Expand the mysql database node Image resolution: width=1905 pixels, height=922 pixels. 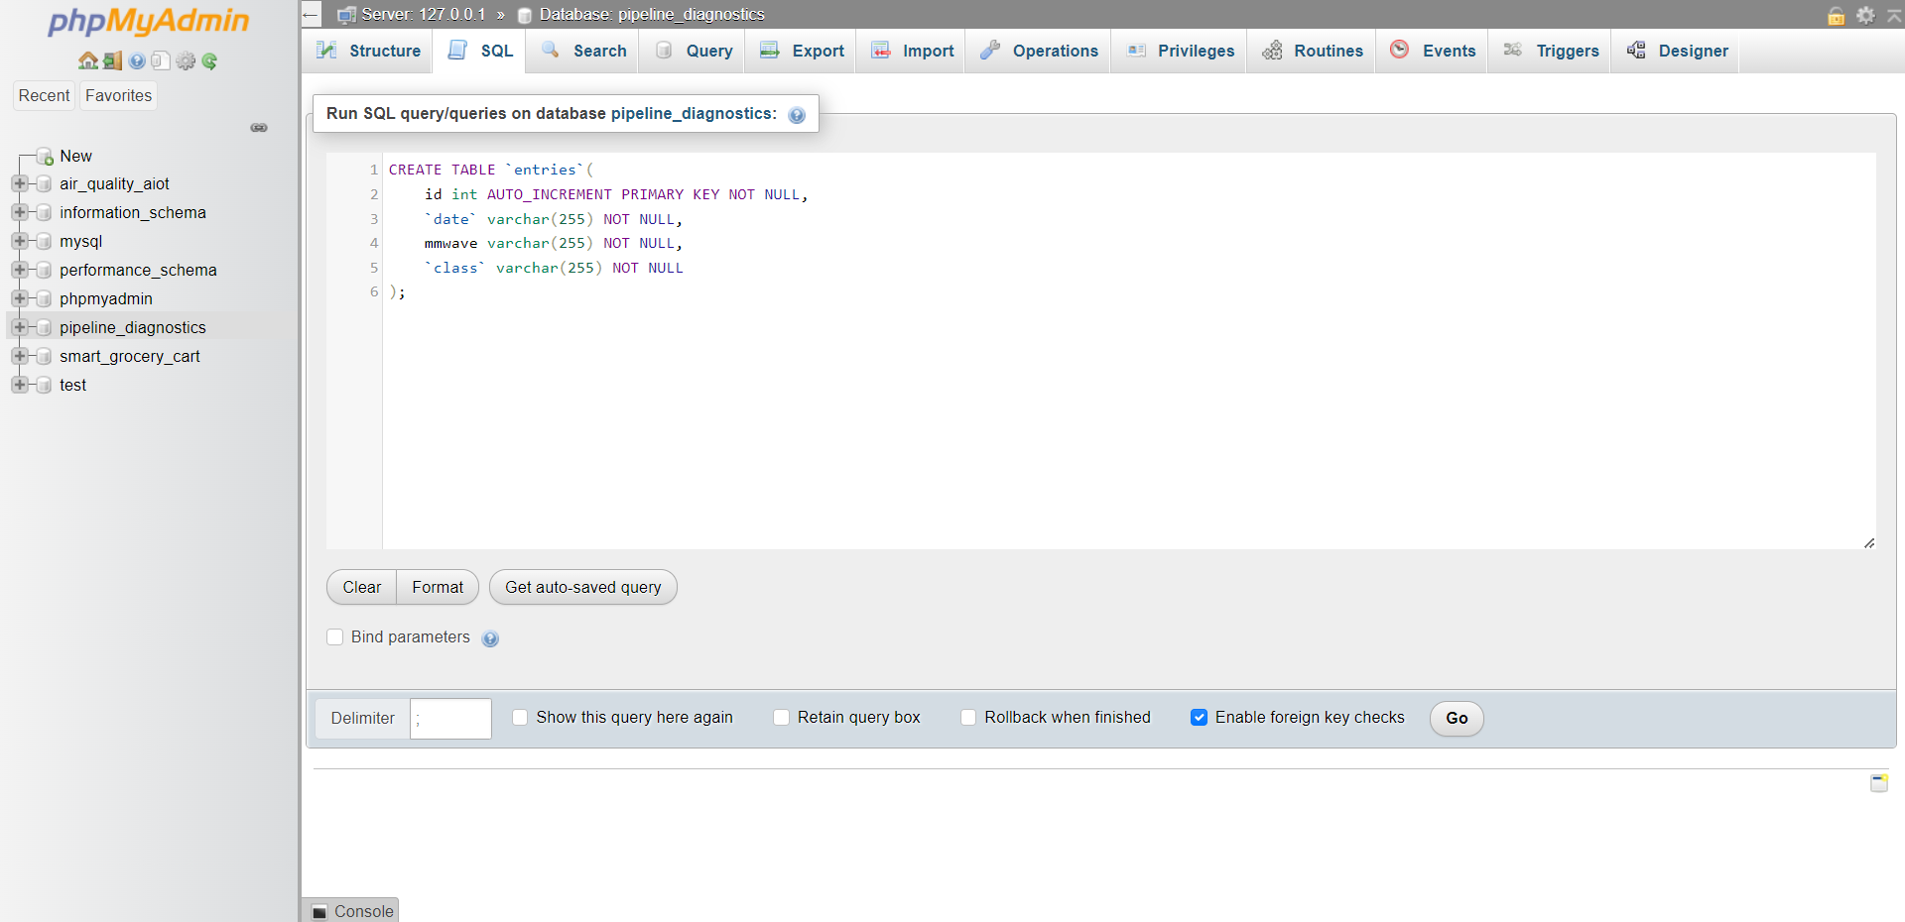[20, 241]
